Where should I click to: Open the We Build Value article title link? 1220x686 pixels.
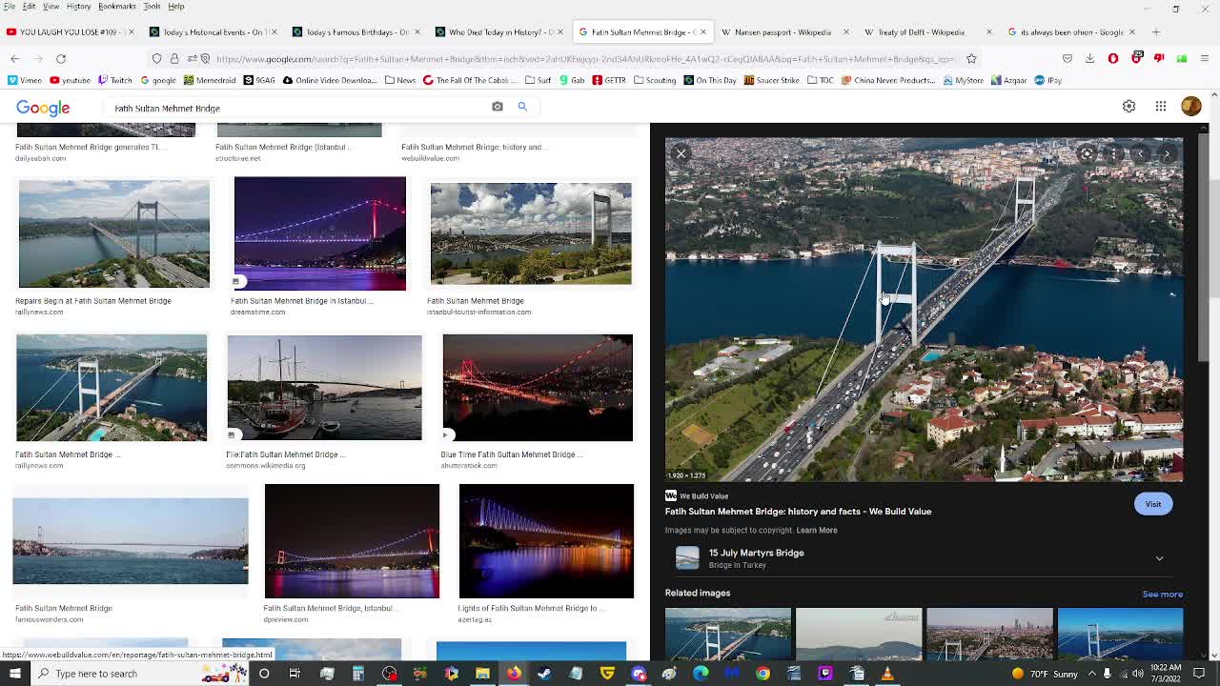pyautogui.click(x=798, y=512)
